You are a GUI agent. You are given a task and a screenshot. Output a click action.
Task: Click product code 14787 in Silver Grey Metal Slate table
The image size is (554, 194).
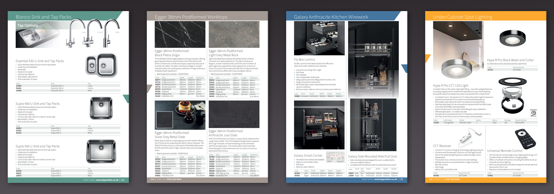coord(158,159)
